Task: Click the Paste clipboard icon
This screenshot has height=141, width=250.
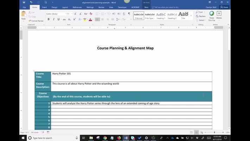Action: pyautogui.click(x=24, y=14)
